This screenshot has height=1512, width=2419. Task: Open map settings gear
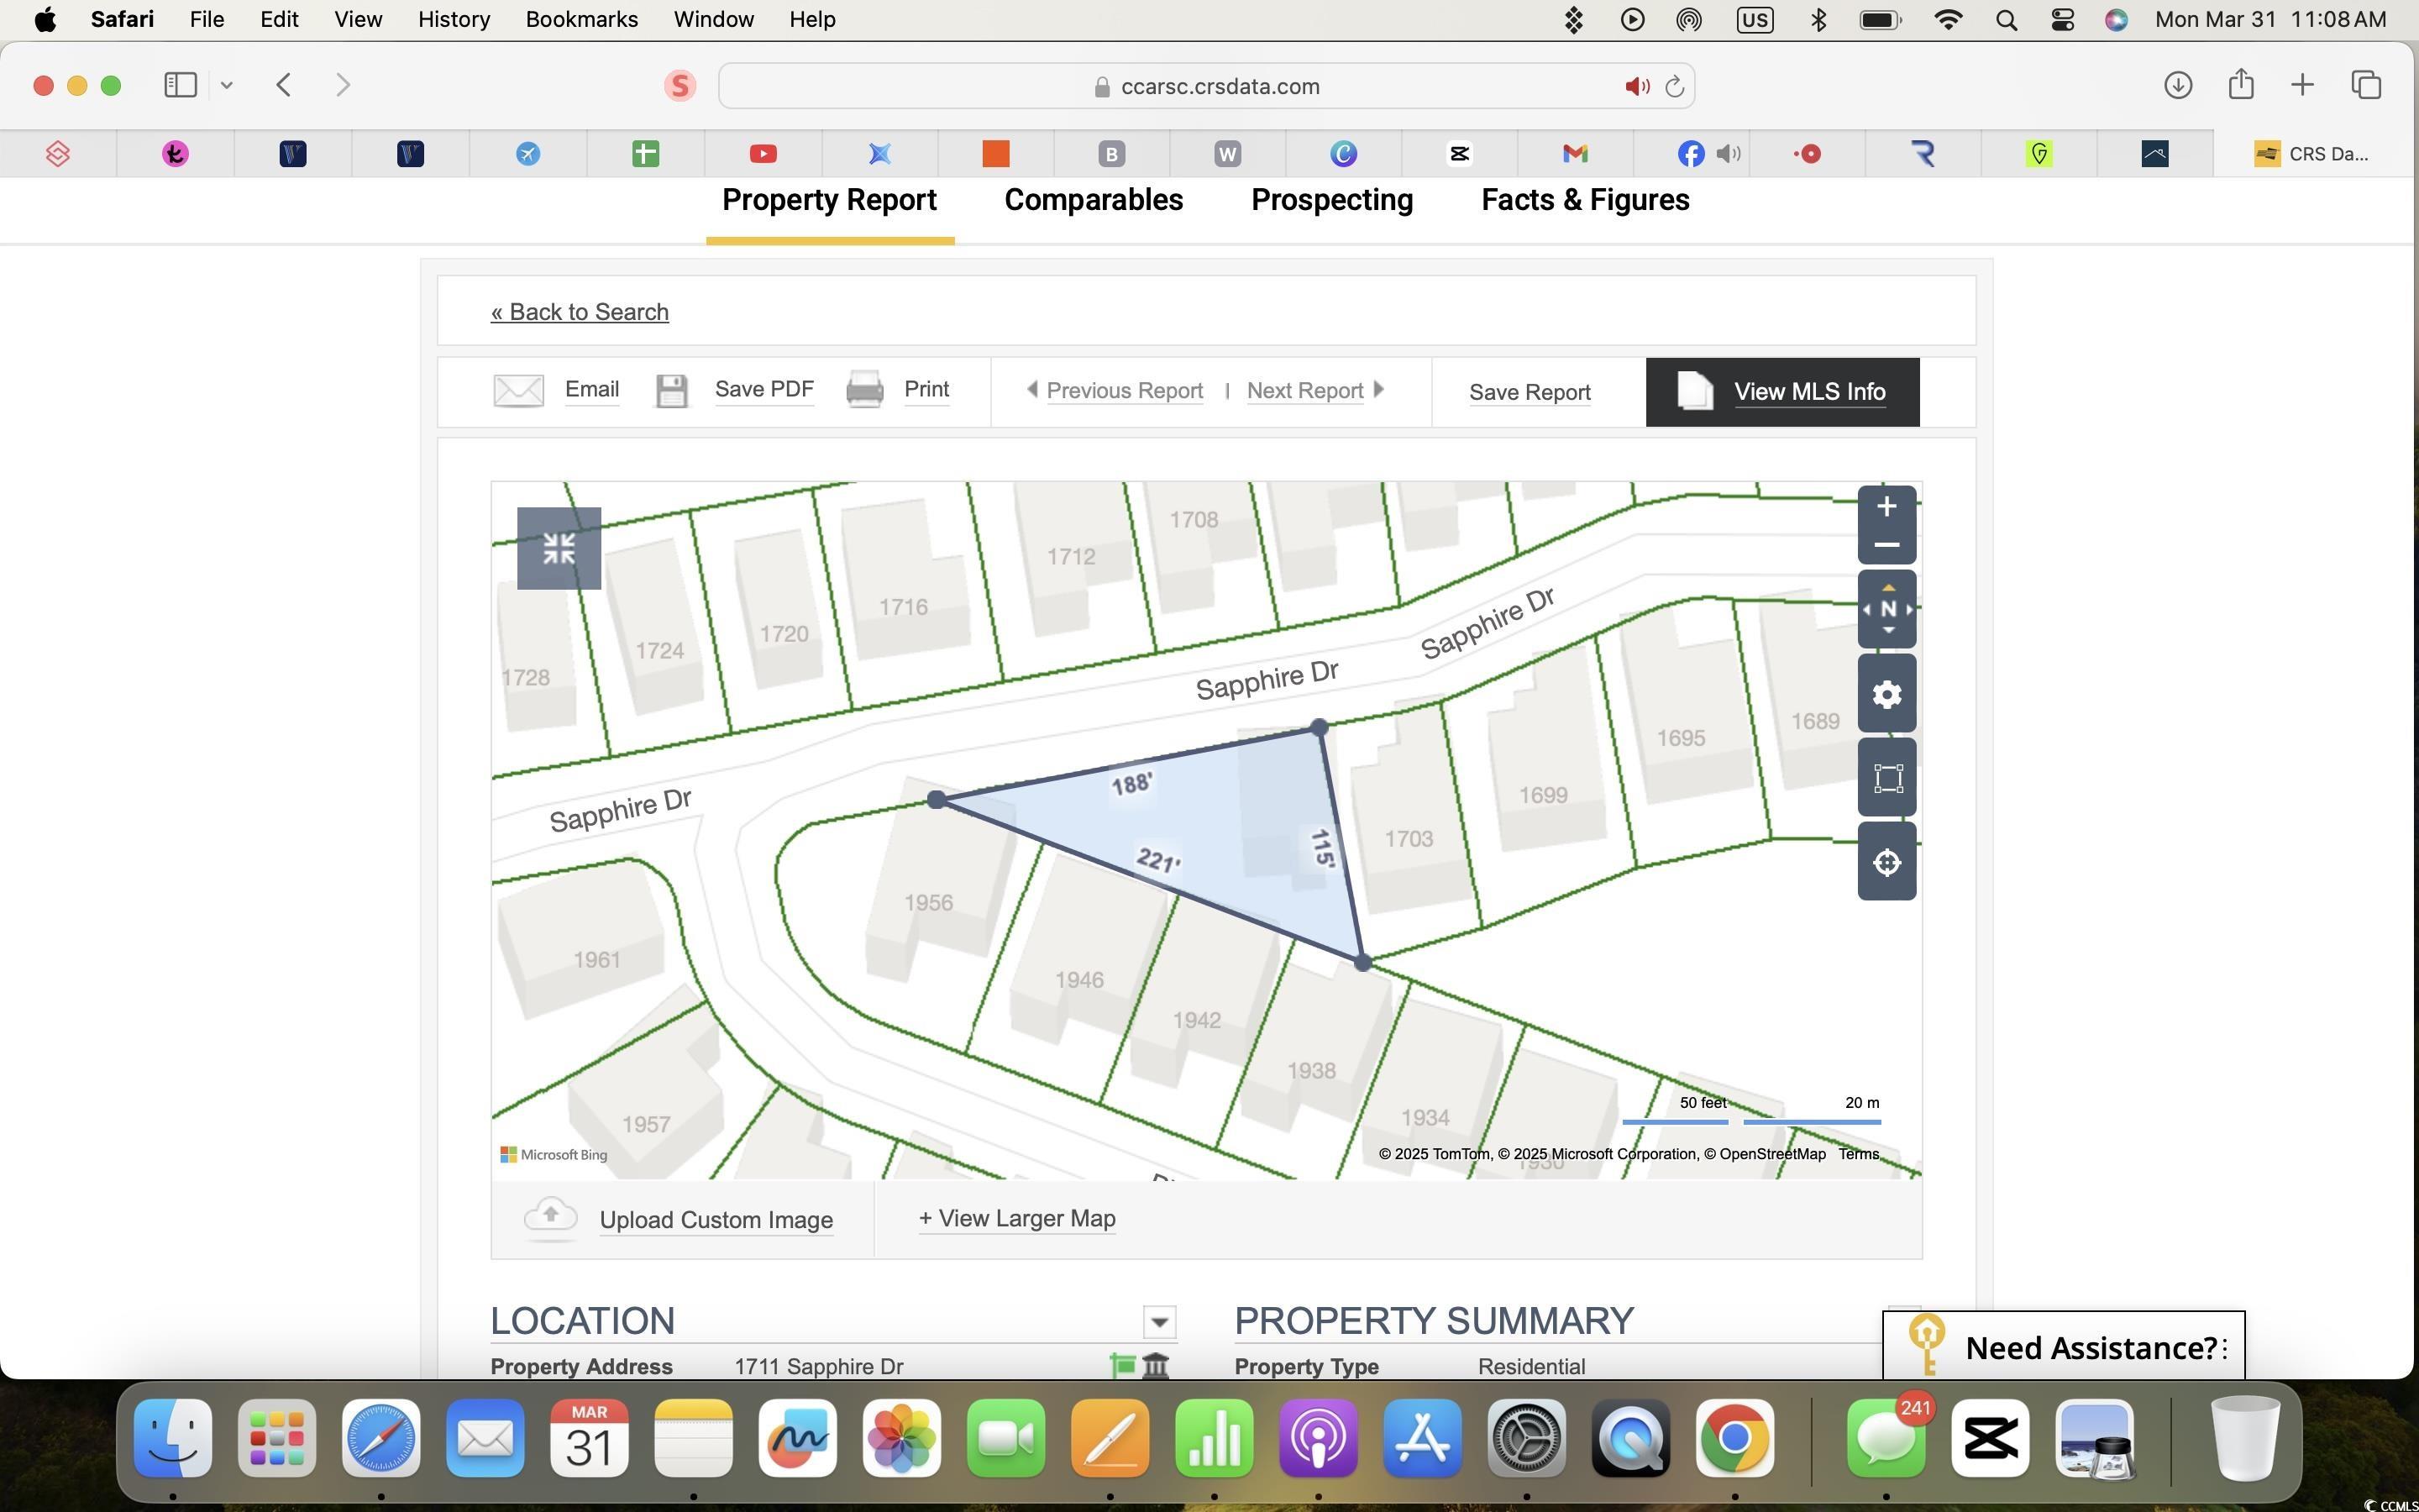1886,694
